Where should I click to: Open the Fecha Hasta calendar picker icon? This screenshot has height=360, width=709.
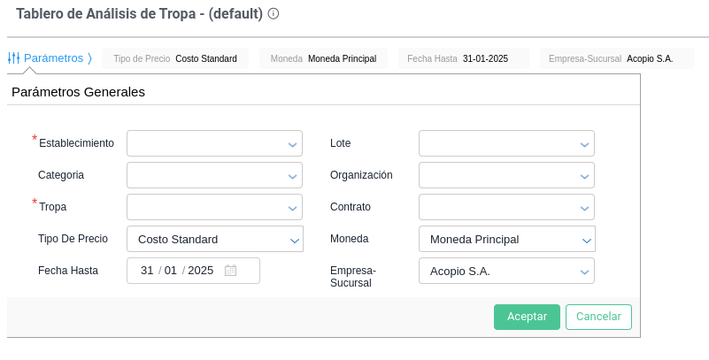230,271
